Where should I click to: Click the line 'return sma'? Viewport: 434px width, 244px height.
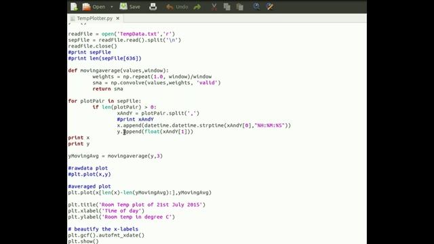[x=108, y=89]
